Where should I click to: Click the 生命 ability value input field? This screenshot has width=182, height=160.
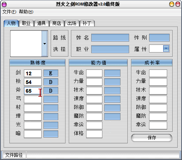click(x=94, y=73)
